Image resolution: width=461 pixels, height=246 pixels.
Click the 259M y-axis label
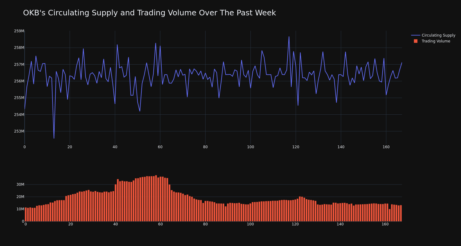pos(19,31)
